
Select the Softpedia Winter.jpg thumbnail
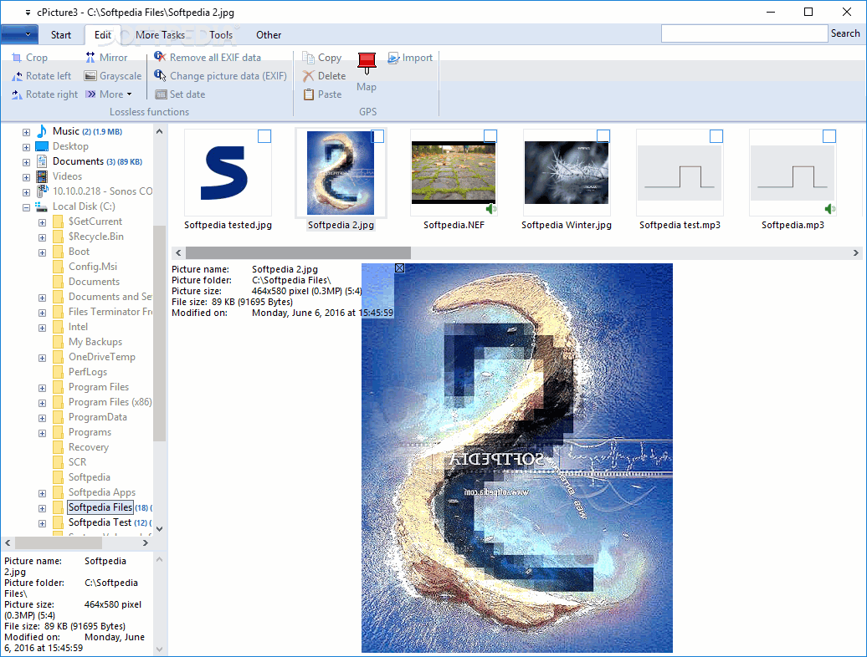point(567,172)
